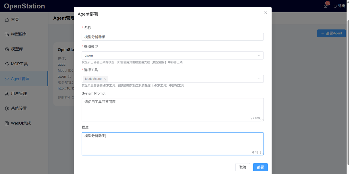Click the scrollbar arrow at top right

[347, 2]
